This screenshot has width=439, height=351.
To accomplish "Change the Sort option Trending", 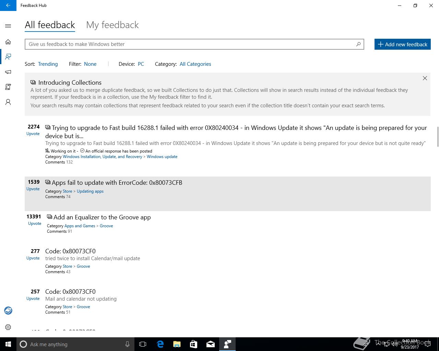I will 48,64.
